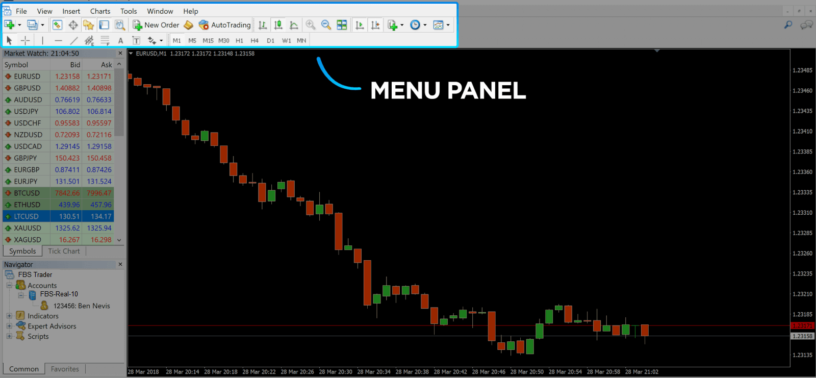Click the Tile Windows icon
Viewport: 816px width, 378px height.
(x=342, y=25)
